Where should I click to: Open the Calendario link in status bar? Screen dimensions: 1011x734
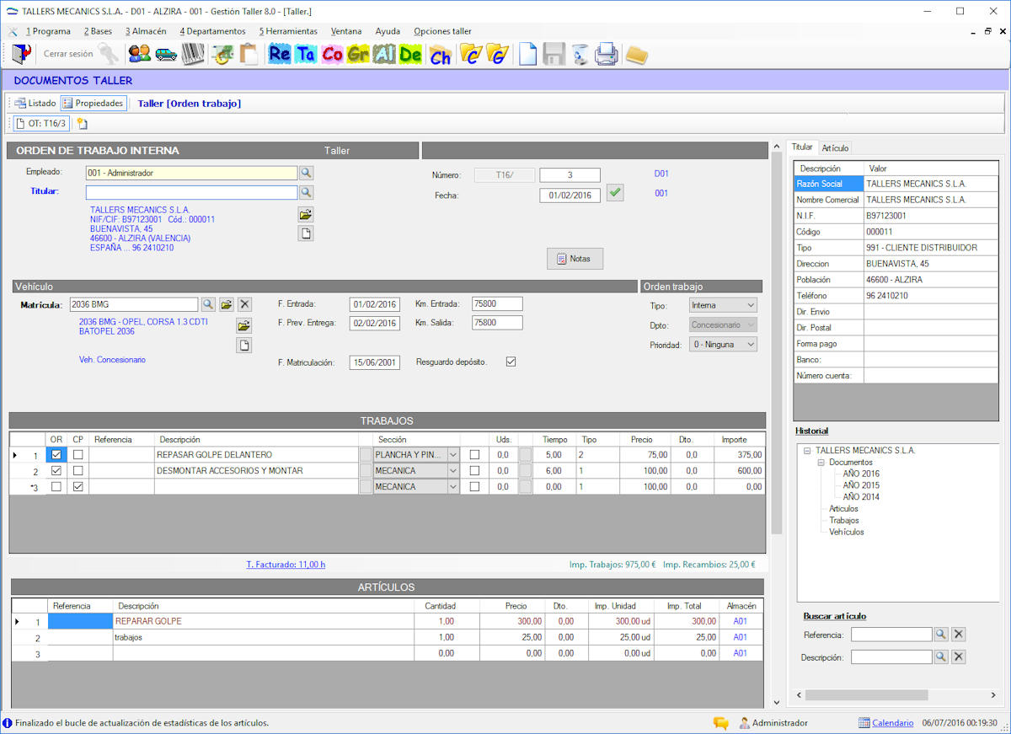[x=892, y=723]
